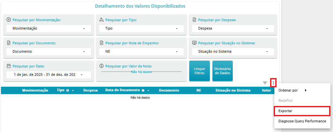
Task: Expand the Despesa dropdown
Action: 233,28
